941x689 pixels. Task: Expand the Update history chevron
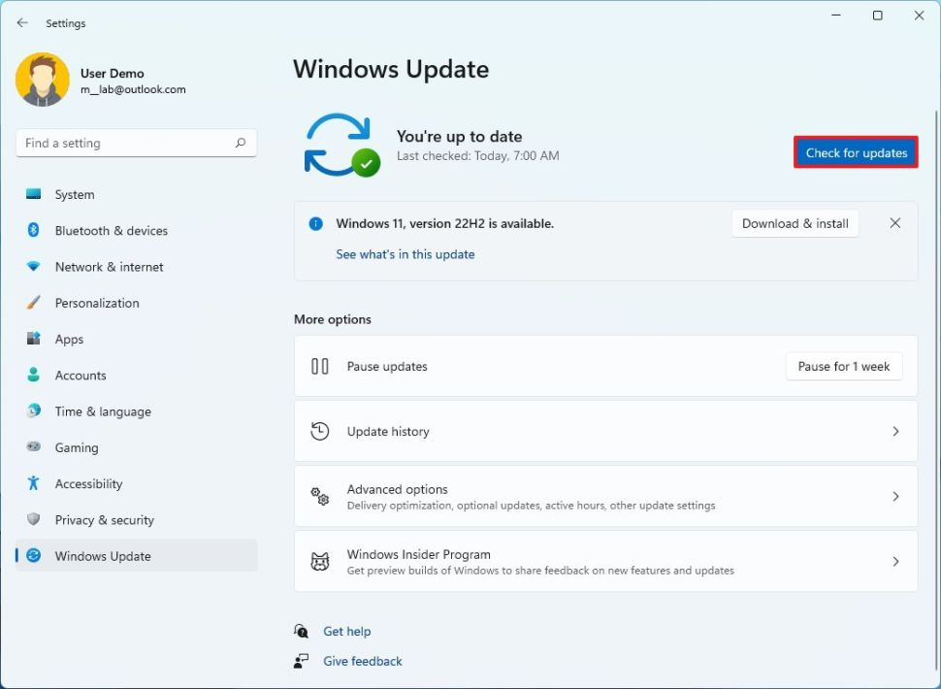[x=894, y=432]
